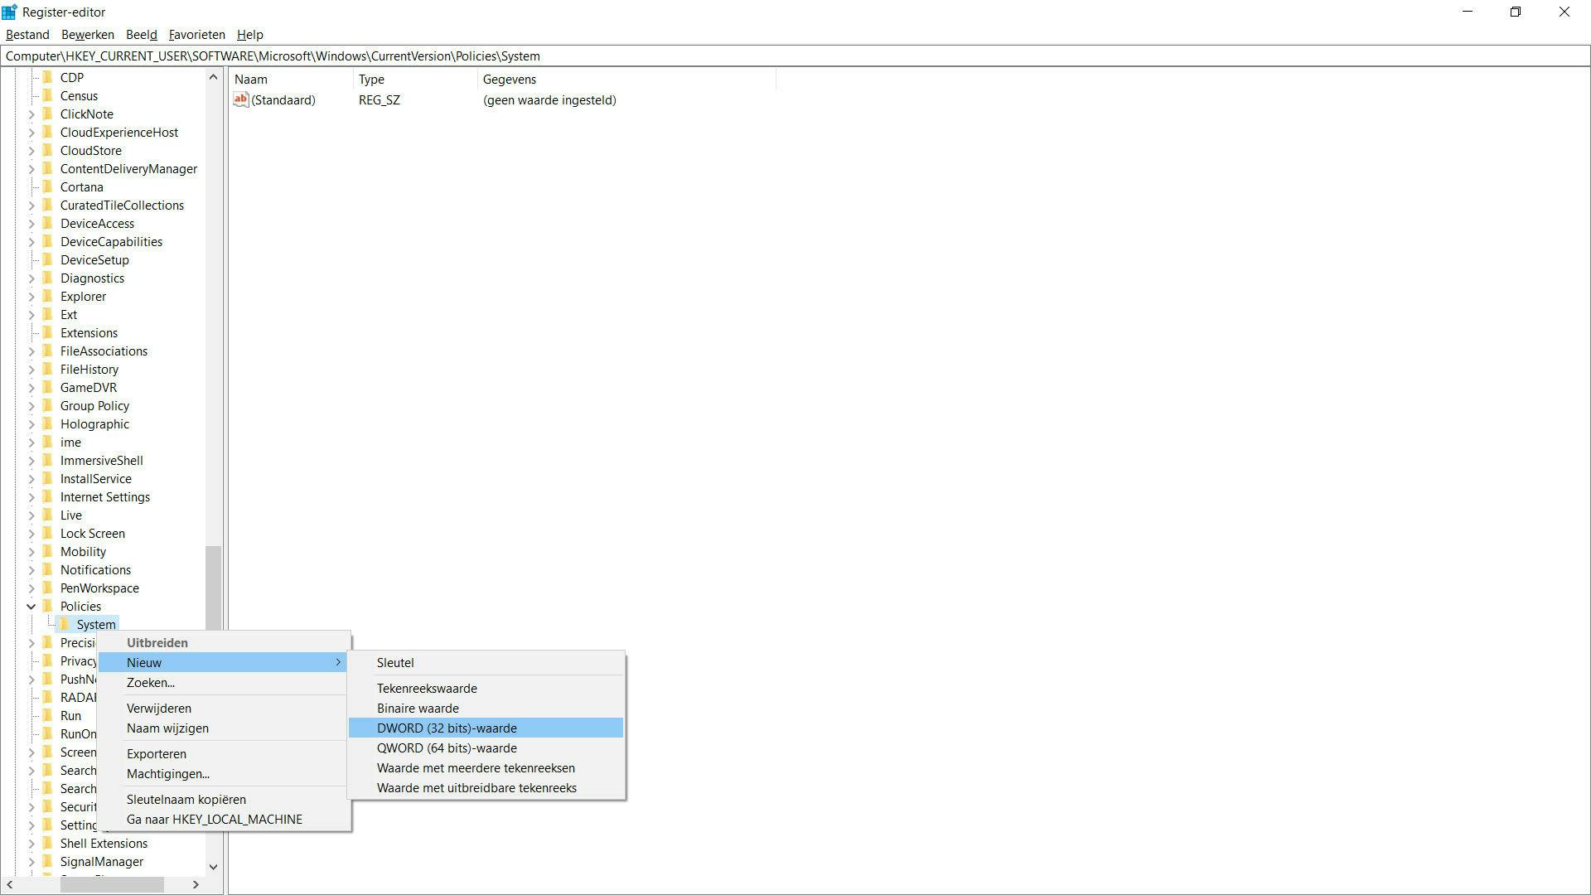Click the tree pane scroll-down arrow
This screenshot has height=895, width=1591.
[x=213, y=867]
